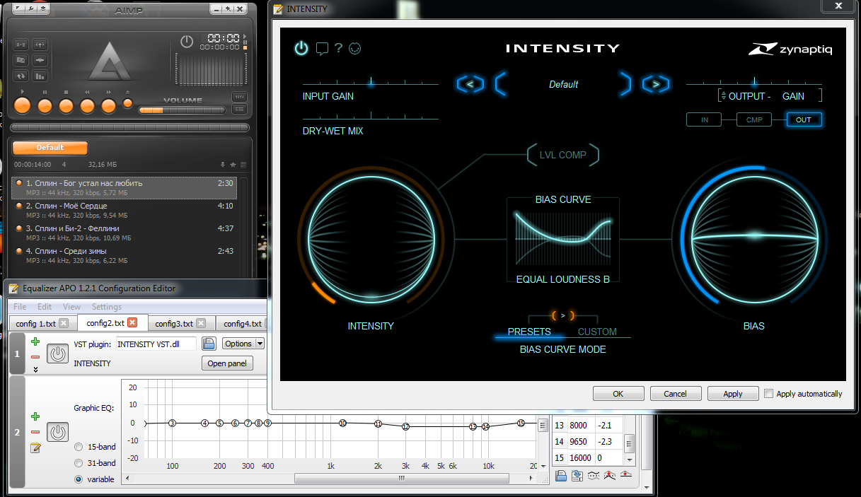Open the Options dropdown arrow
The height and width of the screenshot is (497, 861).
tap(260, 344)
